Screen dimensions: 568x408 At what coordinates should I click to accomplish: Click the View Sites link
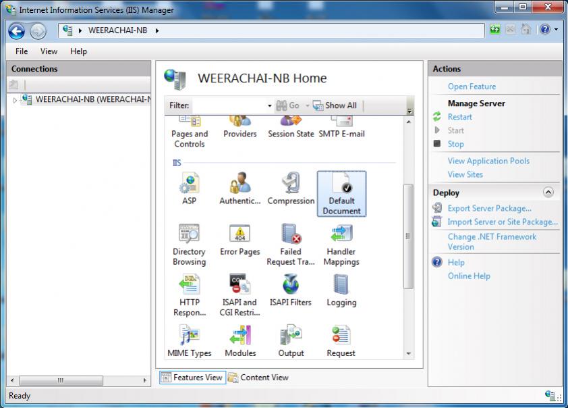(x=465, y=174)
